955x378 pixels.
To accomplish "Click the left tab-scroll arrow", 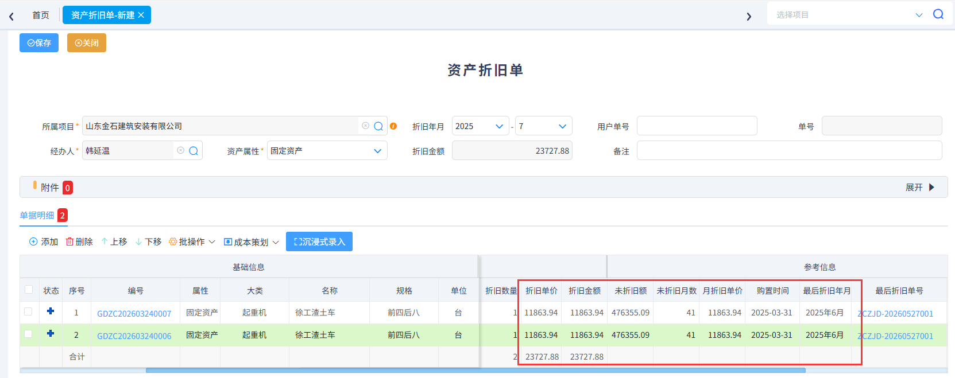I will pyautogui.click(x=11, y=17).
